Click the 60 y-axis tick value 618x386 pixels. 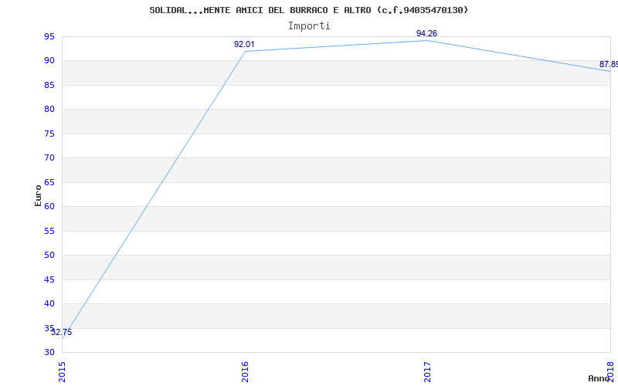(x=49, y=206)
